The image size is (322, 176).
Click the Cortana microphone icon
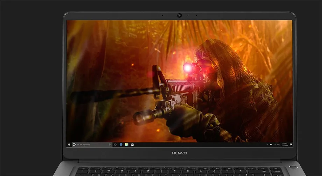pyautogui.click(x=110, y=145)
